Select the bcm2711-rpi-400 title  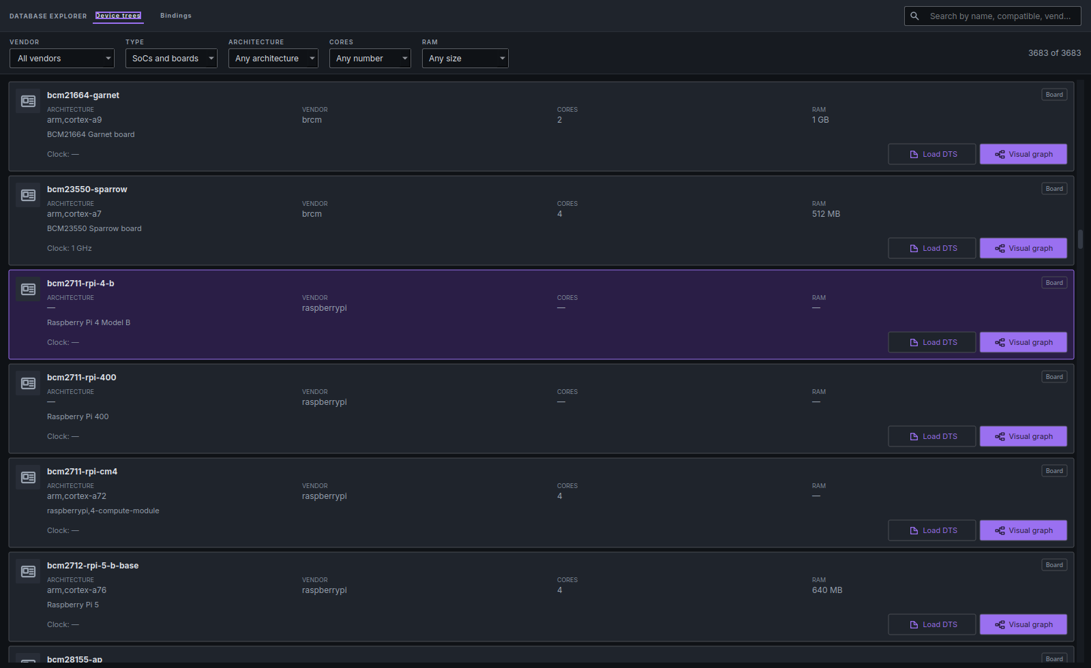coord(82,378)
